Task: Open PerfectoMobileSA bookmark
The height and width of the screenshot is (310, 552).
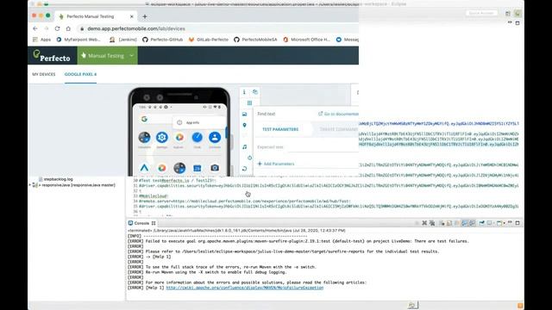Action: click(255, 40)
